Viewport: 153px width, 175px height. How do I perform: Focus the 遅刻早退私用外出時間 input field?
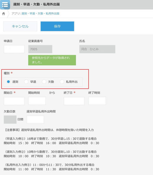pos(35,120)
